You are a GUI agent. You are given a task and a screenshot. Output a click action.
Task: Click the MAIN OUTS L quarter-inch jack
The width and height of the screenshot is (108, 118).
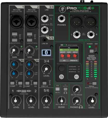point(77,35)
